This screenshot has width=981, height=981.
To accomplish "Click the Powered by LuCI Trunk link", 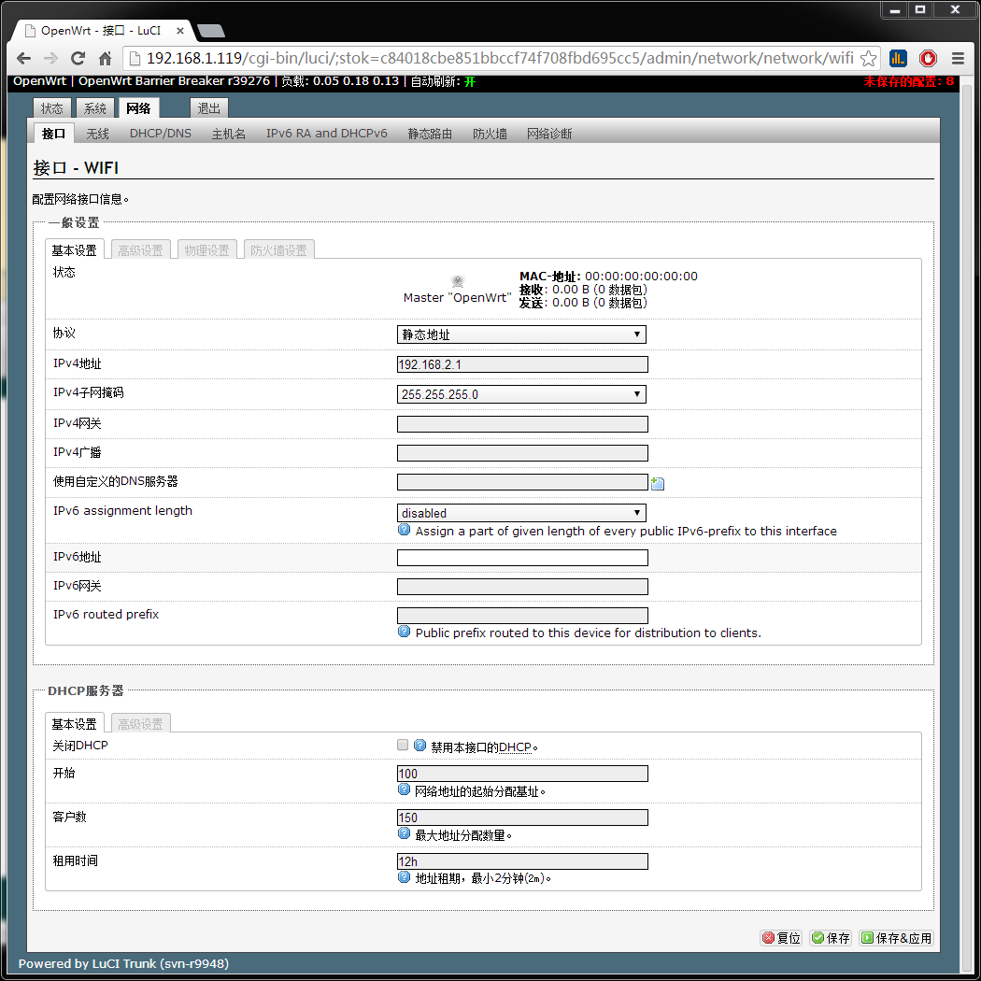I will pos(123,963).
